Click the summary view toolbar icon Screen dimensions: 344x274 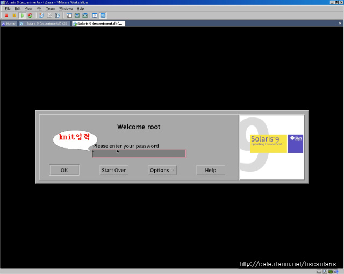pyautogui.click(x=95, y=16)
